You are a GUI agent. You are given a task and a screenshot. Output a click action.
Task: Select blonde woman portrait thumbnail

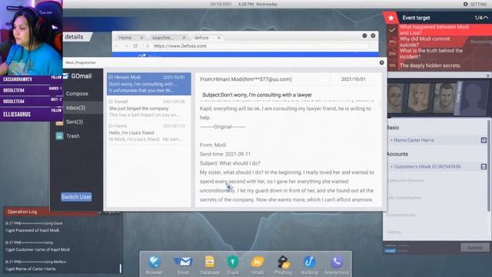click(x=418, y=98)
